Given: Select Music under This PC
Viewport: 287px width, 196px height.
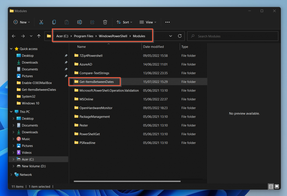Looking at the screenshot, I should tap(26, 139).
